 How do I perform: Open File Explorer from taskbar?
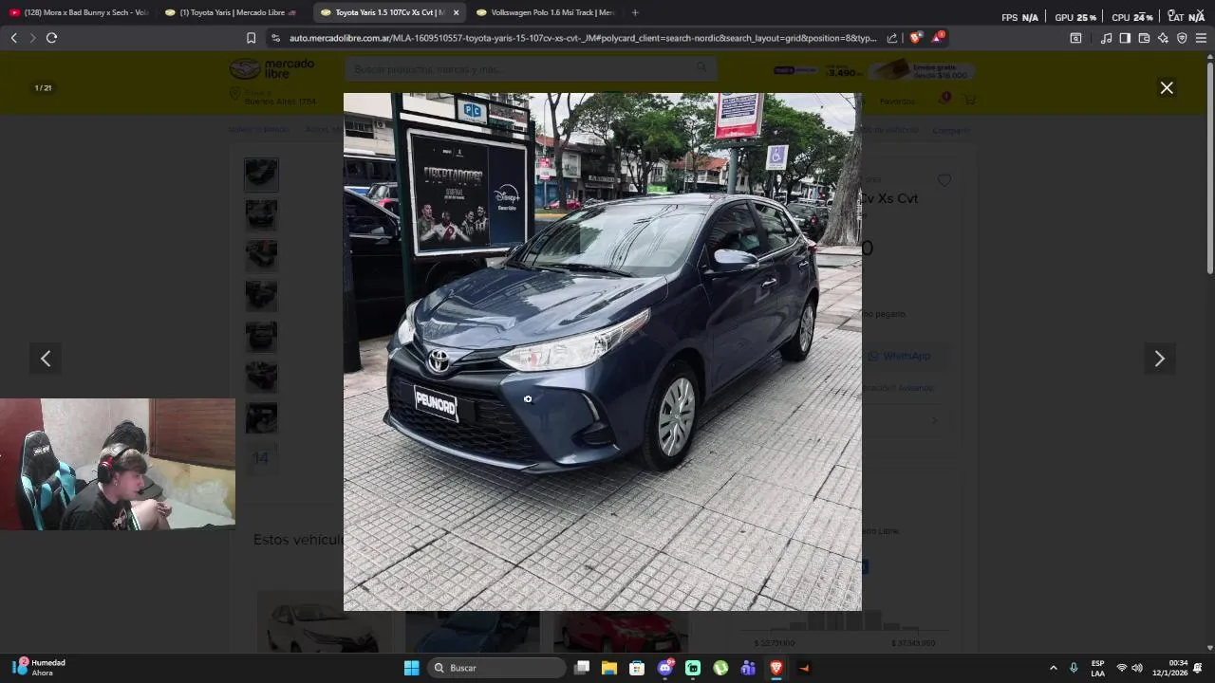tap(609, 668)
